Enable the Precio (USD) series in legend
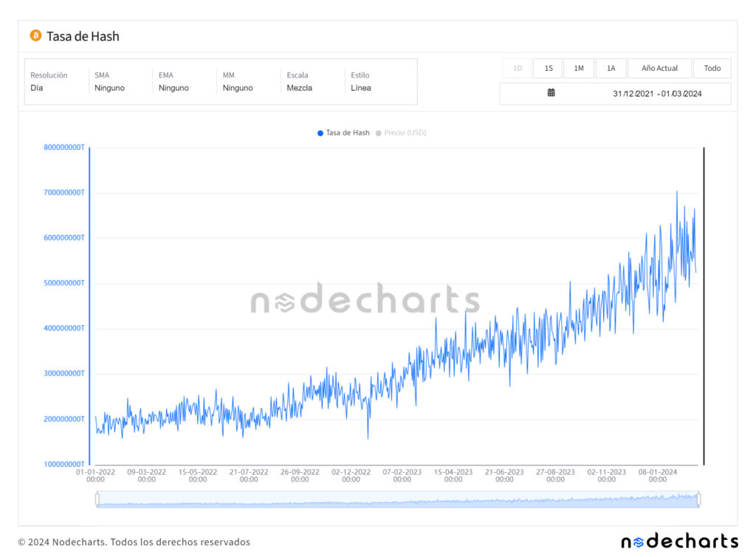The width and height of the screenshot is (756, 557). tap(405, 133)
